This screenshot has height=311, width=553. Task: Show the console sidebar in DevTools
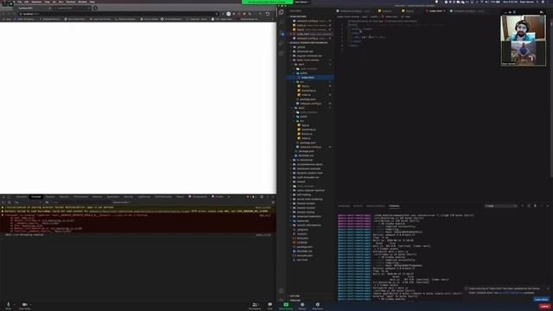[3, 202]
